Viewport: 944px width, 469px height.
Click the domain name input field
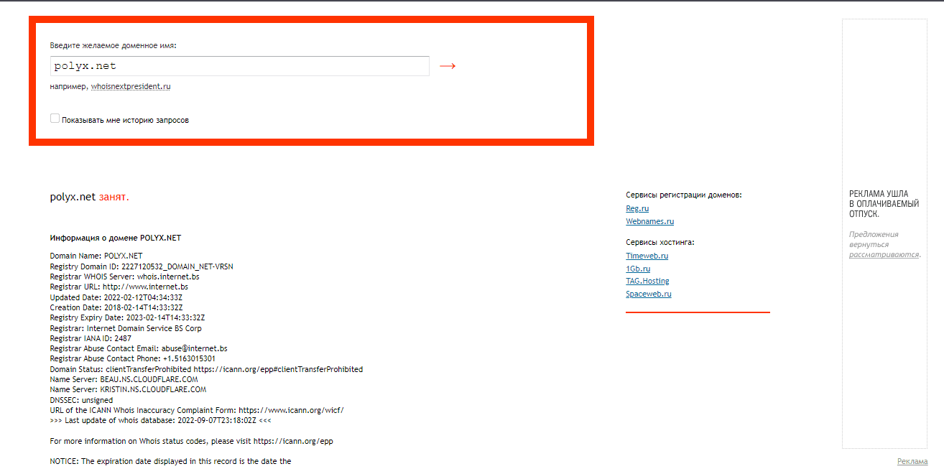coord(240,66)
